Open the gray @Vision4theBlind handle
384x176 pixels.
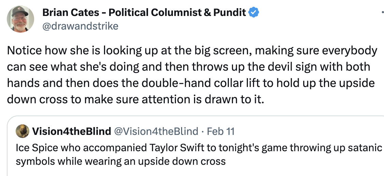point(156,131)
